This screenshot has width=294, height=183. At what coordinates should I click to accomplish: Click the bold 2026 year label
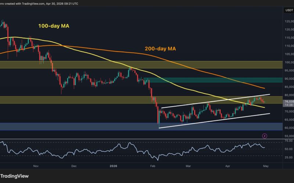point(114,166)
